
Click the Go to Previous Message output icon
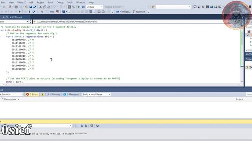tap(82, 126)
